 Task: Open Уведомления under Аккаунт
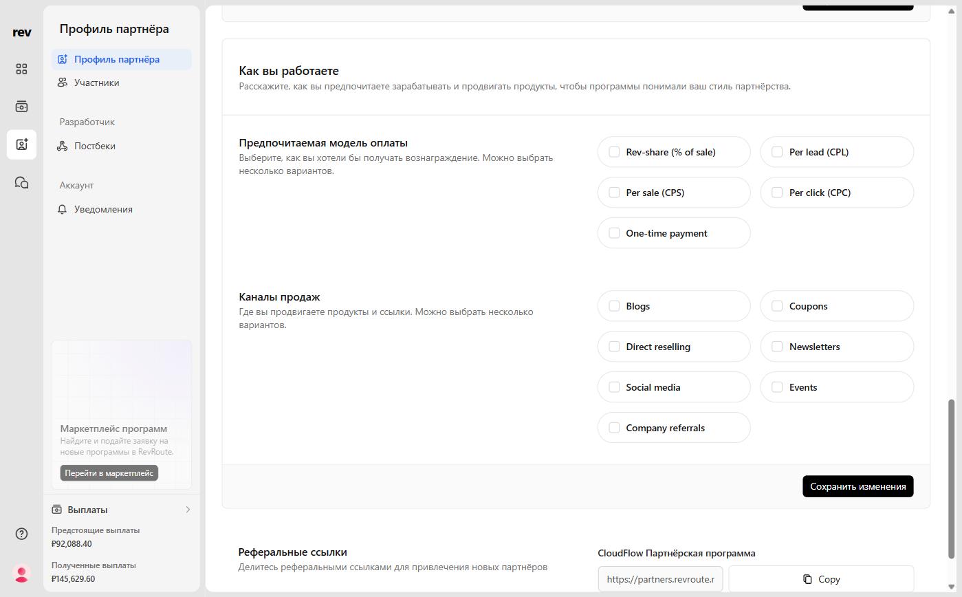click(x=122, y=209)
